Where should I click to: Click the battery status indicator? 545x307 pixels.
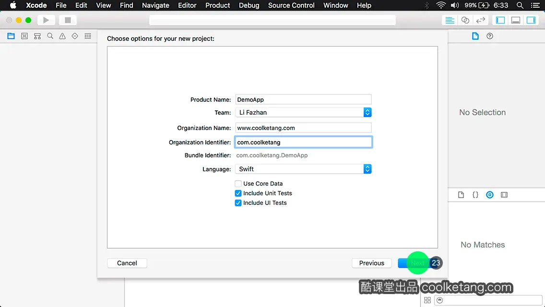coord(477,5)
